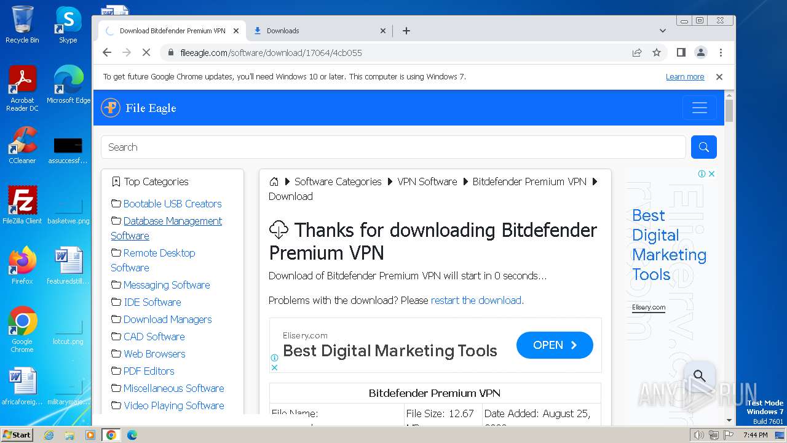Open PDF Editors category
787x443 pixels.
(149, 371)
